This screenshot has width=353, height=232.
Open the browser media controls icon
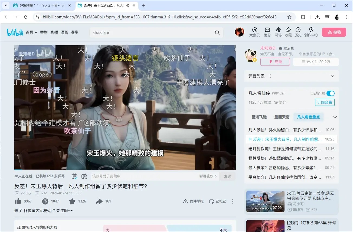click(x=327, y=17)
